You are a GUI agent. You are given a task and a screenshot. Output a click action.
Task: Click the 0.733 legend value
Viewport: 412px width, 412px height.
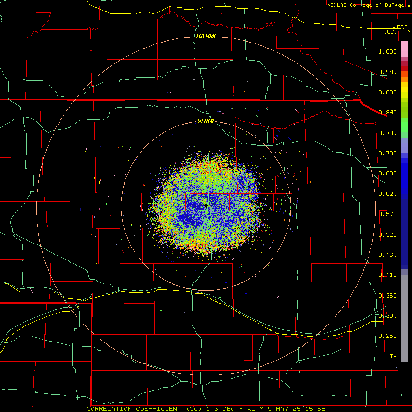[388, 153]
